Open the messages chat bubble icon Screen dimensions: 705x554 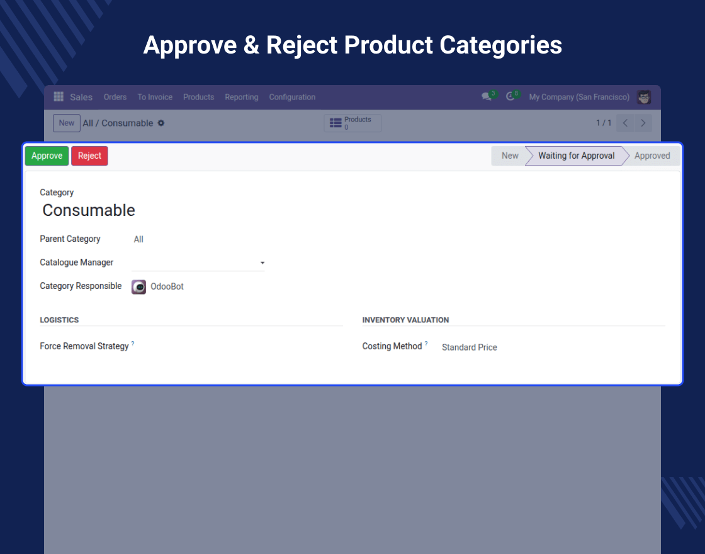(x=487, y=97)
